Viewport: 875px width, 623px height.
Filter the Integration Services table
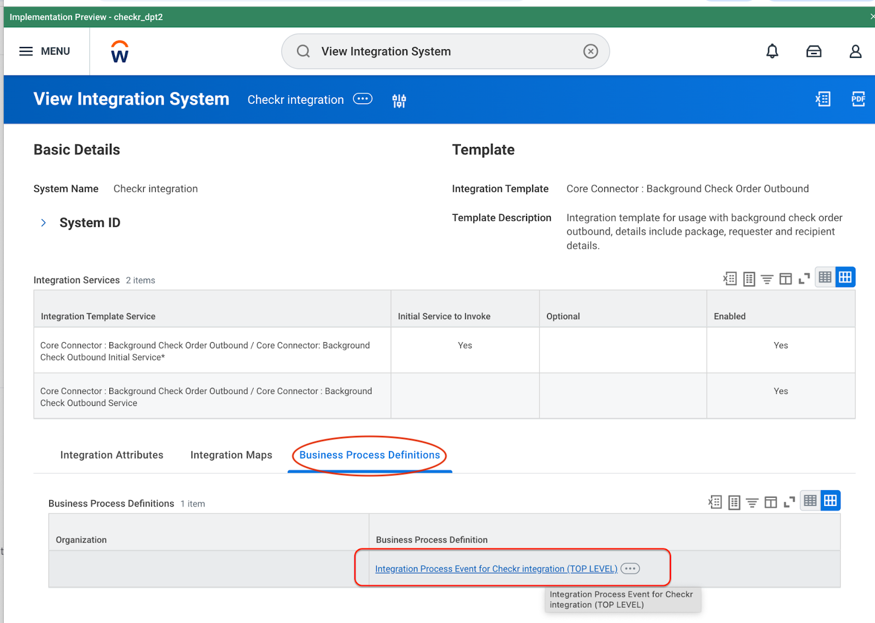point(767,279)
